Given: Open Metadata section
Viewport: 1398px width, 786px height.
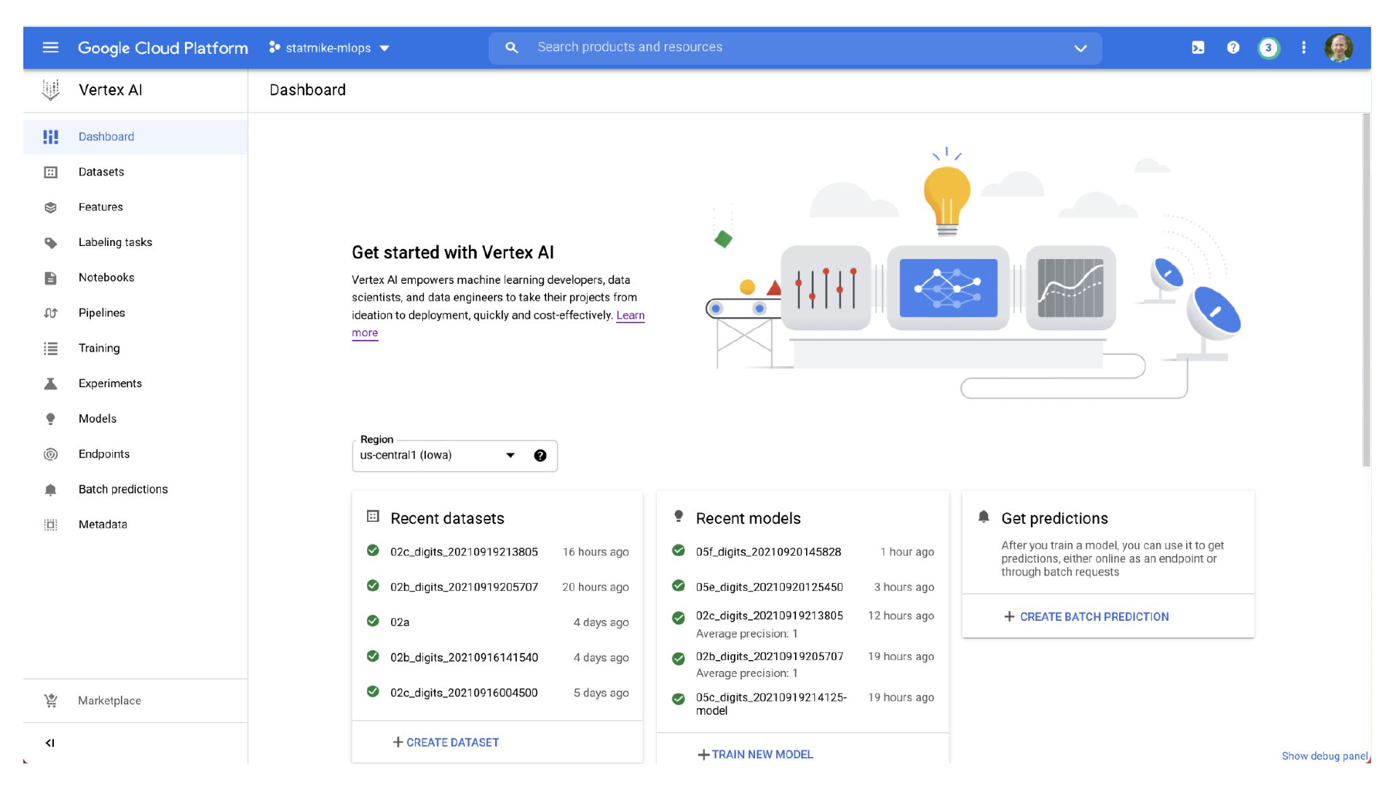Looking at the screenshot, I should (102, 524).
